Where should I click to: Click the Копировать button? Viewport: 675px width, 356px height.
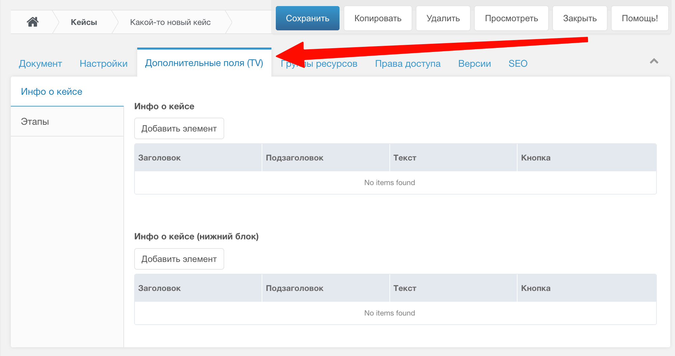point(378,19)
